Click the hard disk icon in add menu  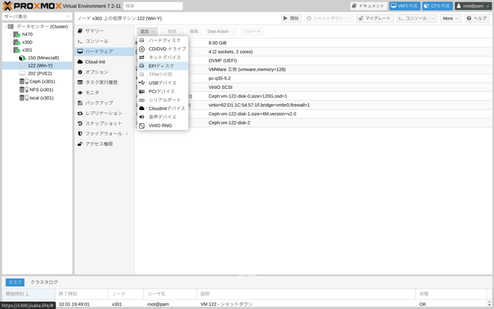click(x=142, y=41)
